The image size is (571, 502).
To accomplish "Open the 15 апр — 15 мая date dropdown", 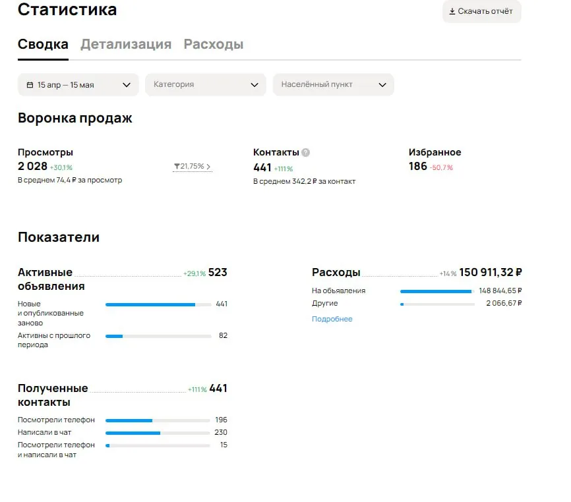I will (x=78, y=85).
